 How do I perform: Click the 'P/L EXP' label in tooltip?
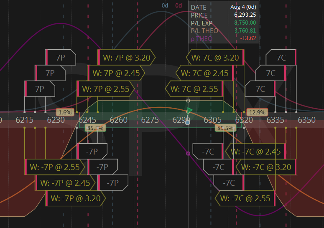tap(202, 23)
